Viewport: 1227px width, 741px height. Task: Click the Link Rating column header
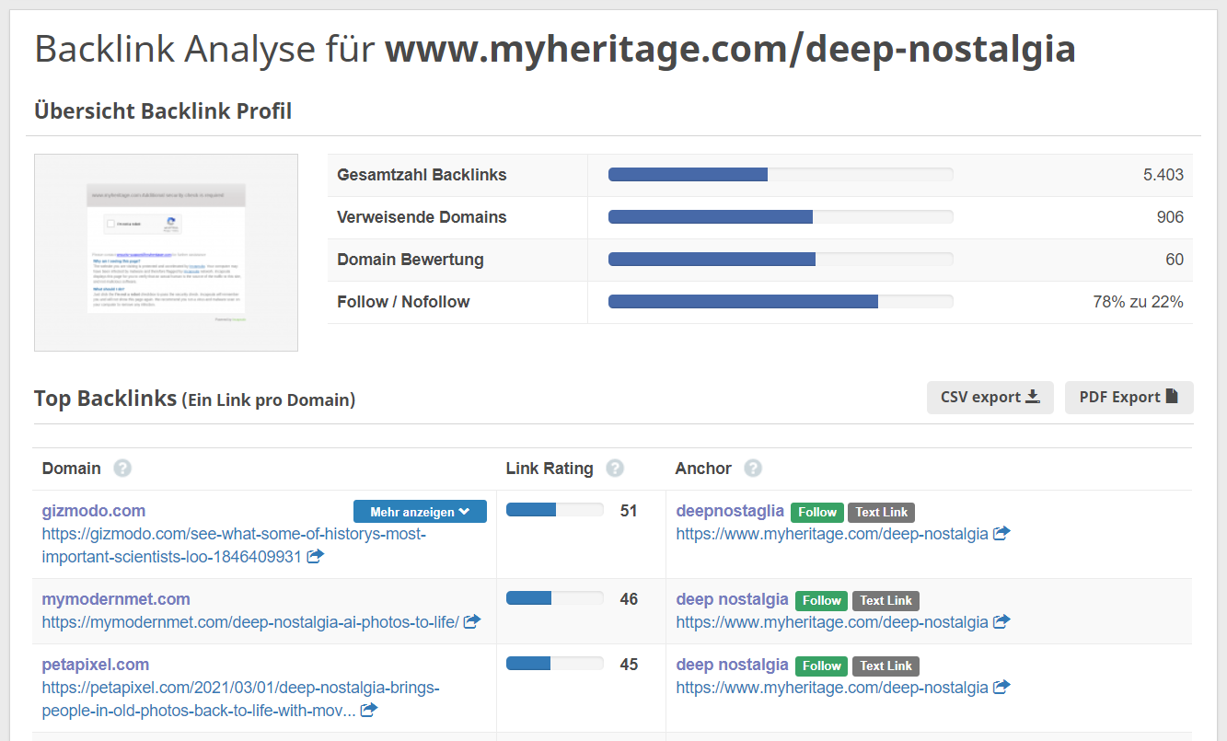pos(550,469)
